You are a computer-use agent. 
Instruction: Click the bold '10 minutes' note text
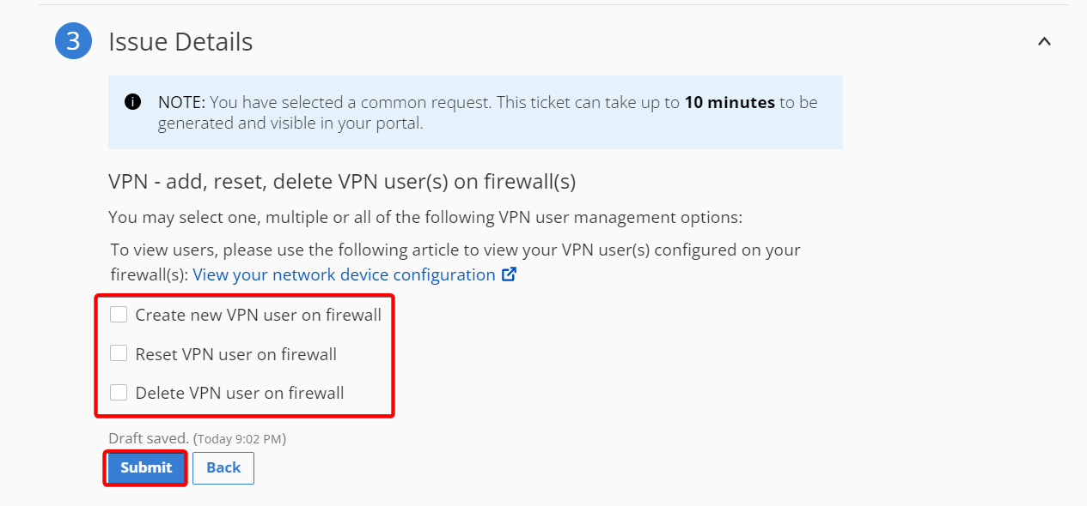(x=730, y=102)
